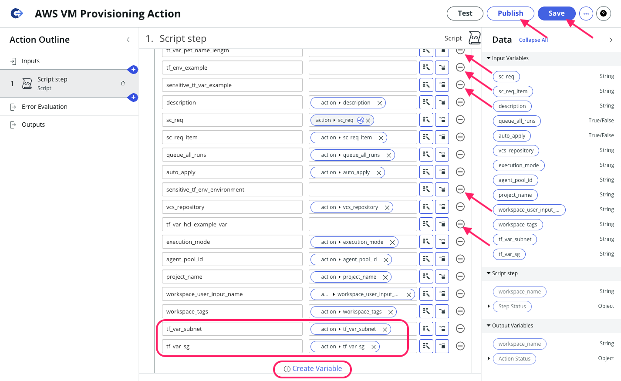Viewport: 621px width, 381px height.
Task: Expand the Step Status object
Action: pos(489,306)
